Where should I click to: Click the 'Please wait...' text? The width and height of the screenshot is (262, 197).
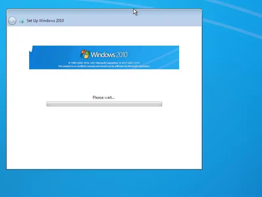pyautogui.click(x=103, y=98)
